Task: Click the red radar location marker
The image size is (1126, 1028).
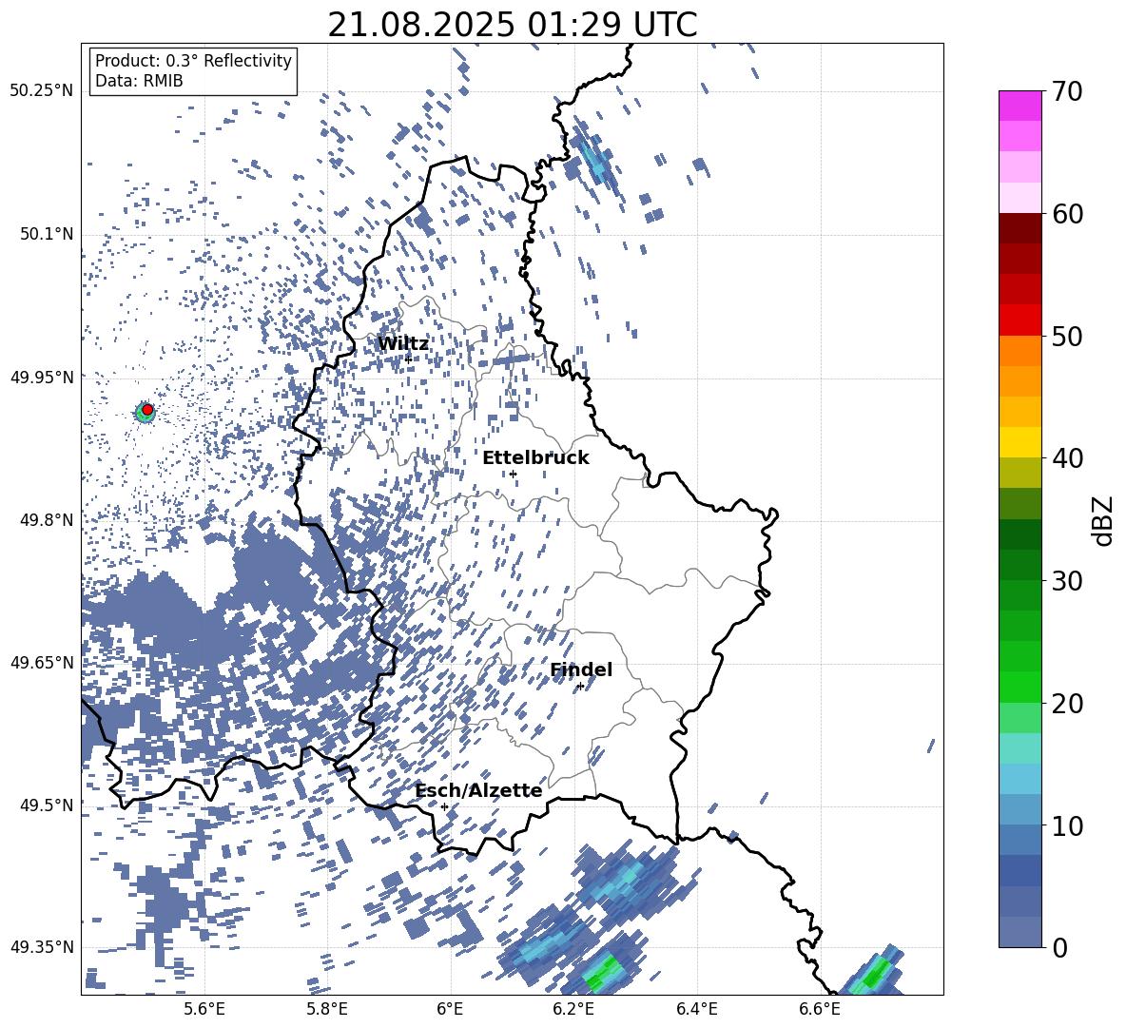Action: click(147, 410)
